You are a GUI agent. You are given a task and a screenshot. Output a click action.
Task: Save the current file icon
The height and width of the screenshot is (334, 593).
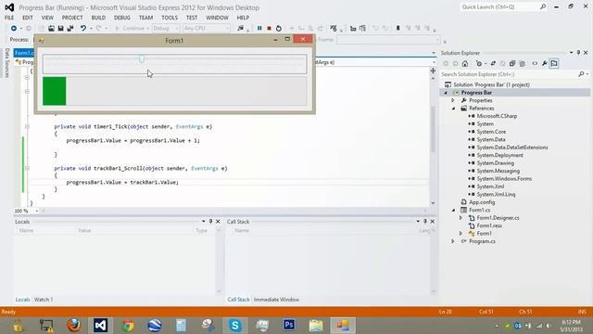(60, 28)
